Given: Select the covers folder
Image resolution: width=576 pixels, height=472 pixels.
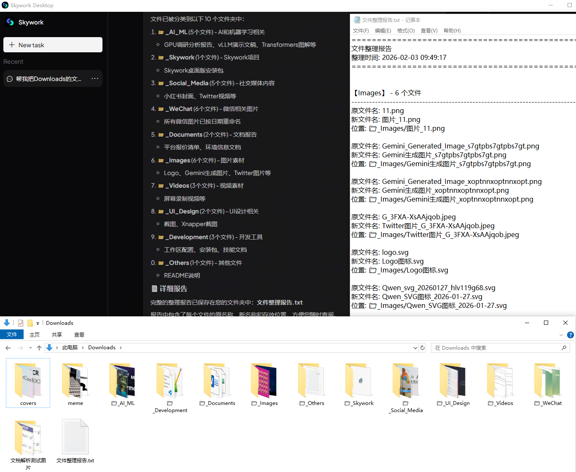Looking at the screenshot, I should 28,383.
